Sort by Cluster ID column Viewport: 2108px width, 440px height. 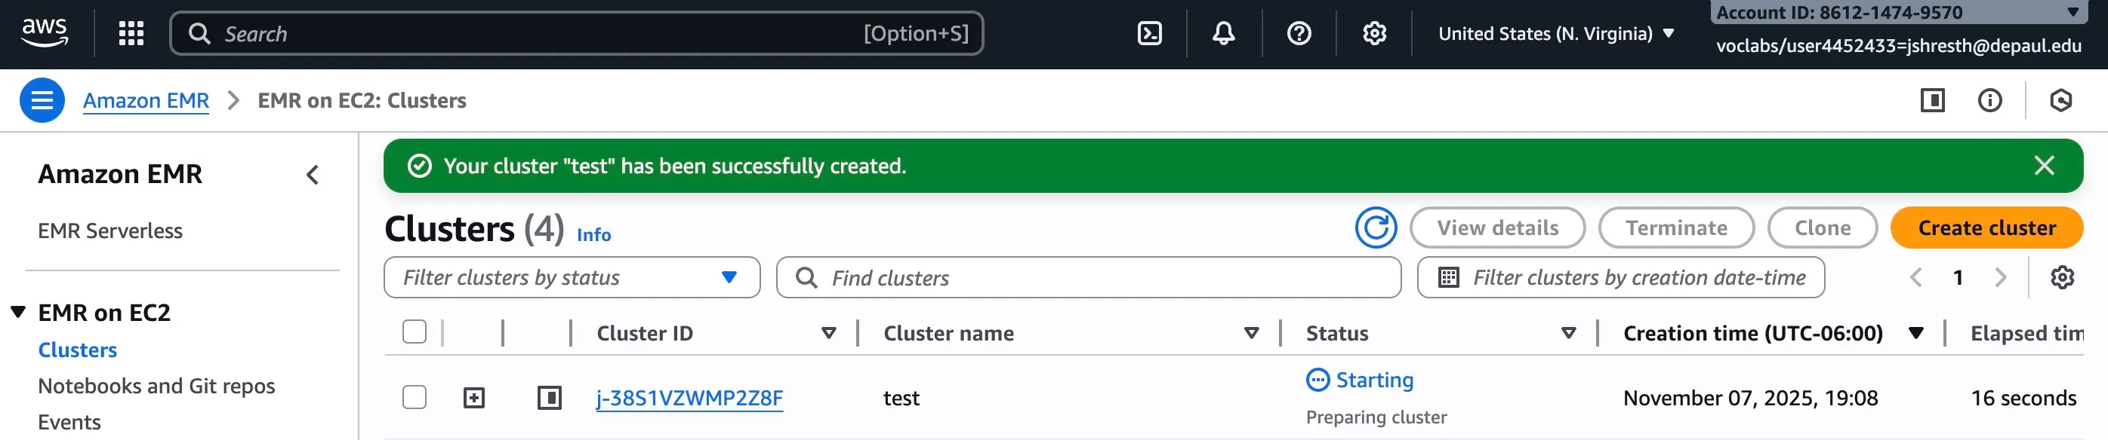pyautogui.click(x=828, y=333)
